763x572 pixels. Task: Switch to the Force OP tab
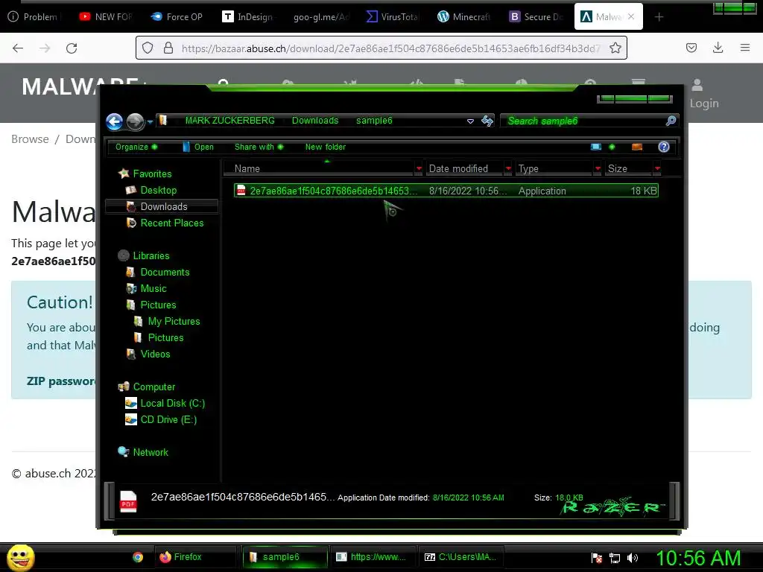177,17
